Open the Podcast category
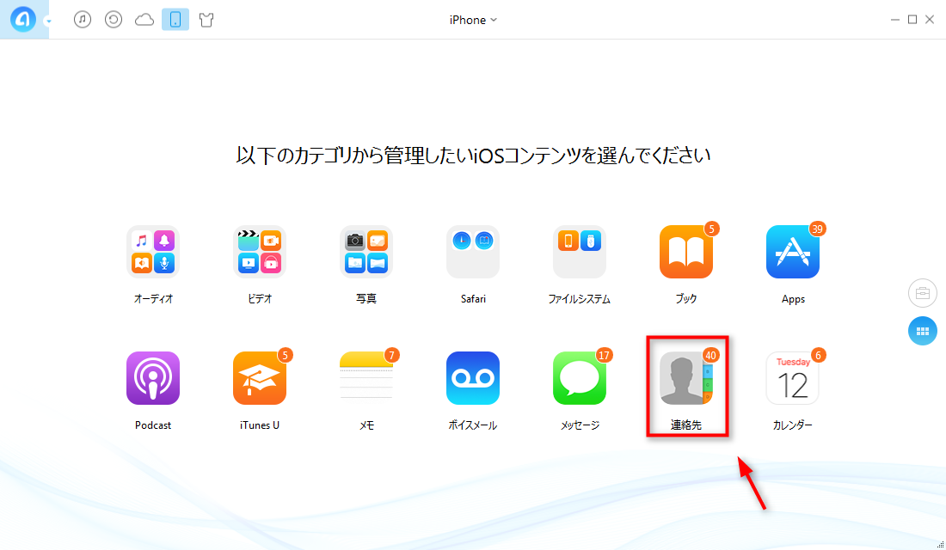Viewport: 946px width, 550px height. coord(152,378)
